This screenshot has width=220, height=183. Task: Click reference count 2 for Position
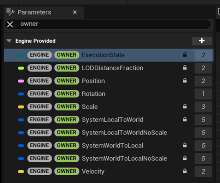203,81
